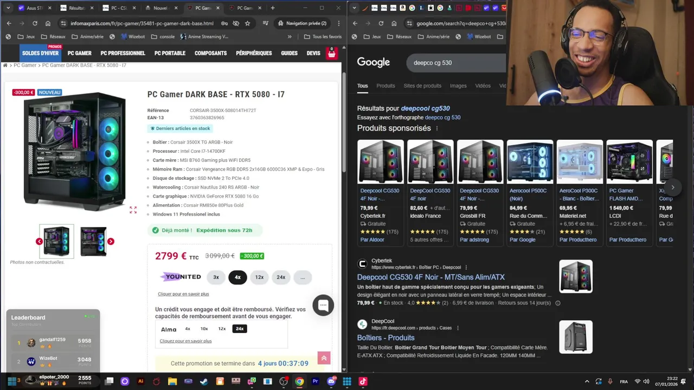Open Discord from the taskbar
This screenshot has width=694, height=390.
pyautogui.click(x=331, y=381)
